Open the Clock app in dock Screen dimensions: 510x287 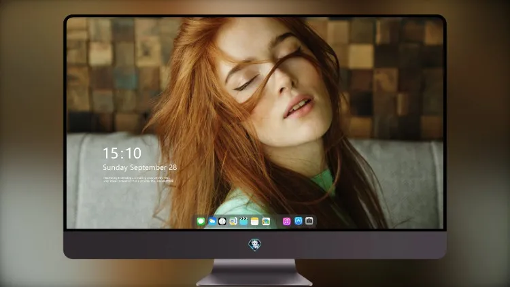pos(222,221)
